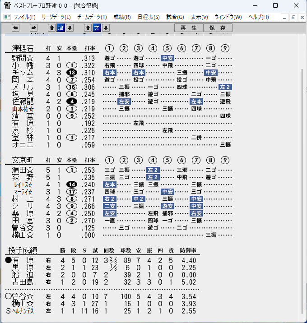Click the down arrow after 津 icon
307x323 pixels.
[x=70, y=28]
